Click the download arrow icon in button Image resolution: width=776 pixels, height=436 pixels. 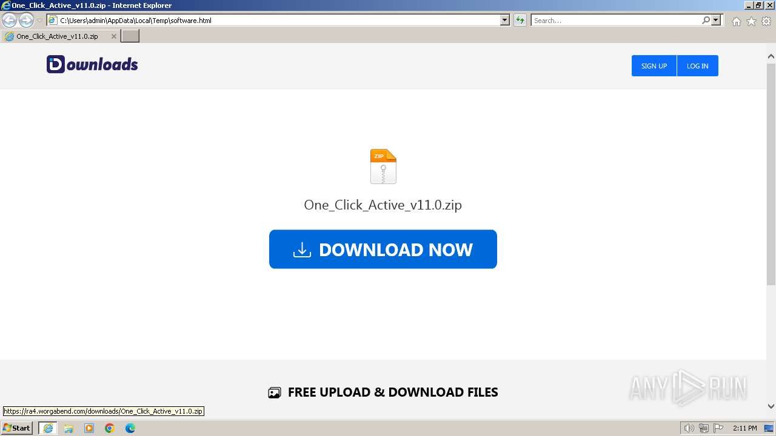302,249
